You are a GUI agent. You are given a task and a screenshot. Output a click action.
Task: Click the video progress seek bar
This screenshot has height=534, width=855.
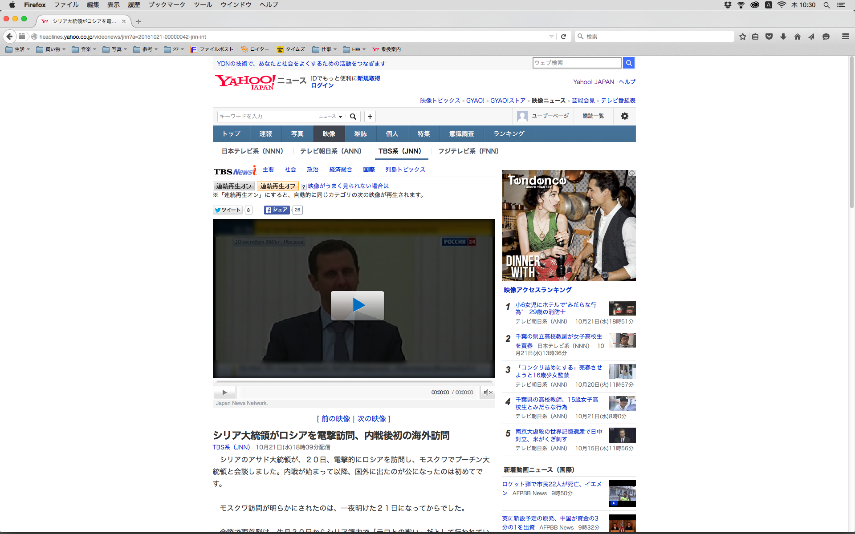click(x=354, y=382)
